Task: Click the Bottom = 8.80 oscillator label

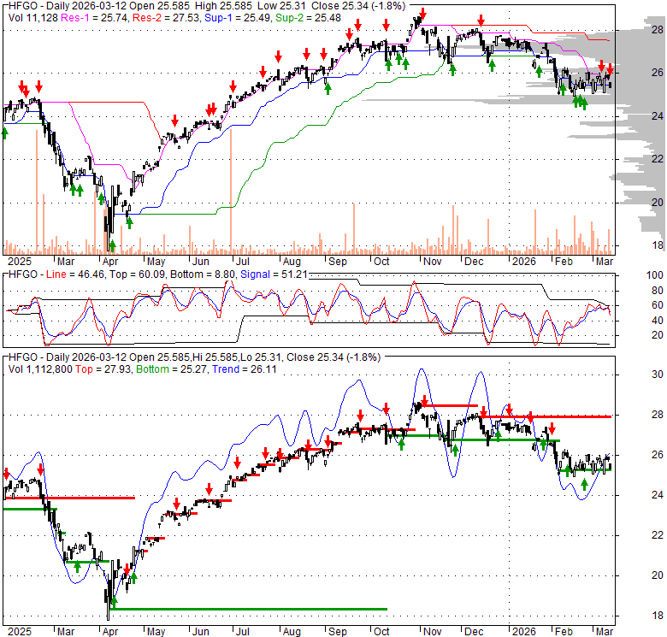Action: [x=203, y=274]
